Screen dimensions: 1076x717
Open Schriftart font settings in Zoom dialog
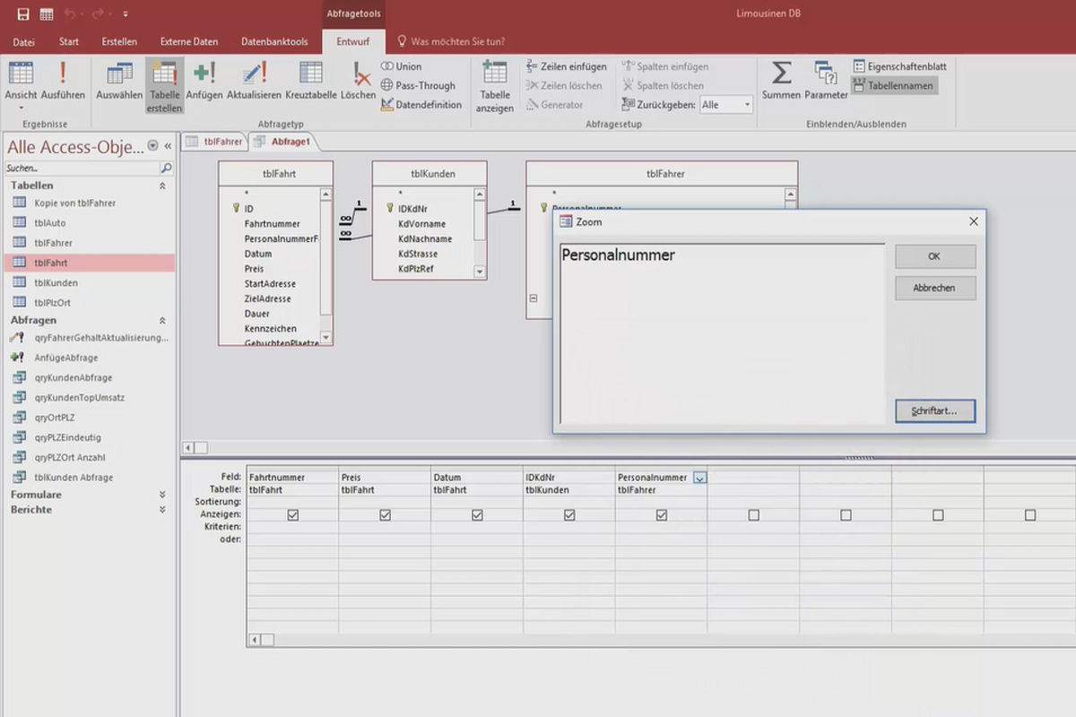point(934,411)
